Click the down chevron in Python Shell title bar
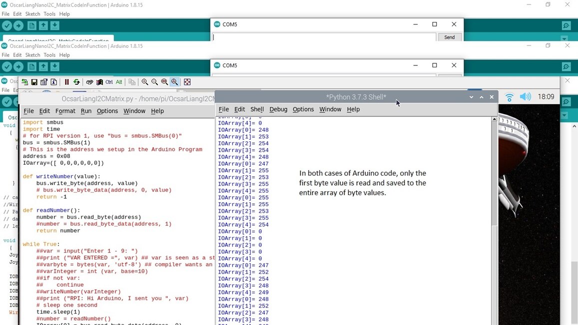 pos(471,97)
